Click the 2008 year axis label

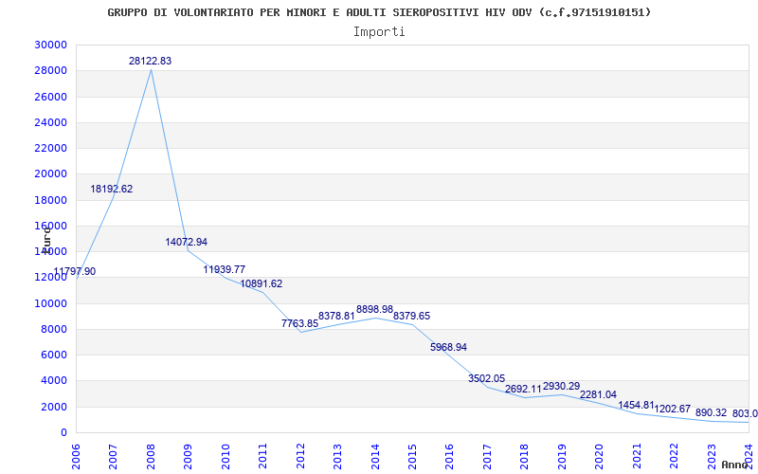pyautogui.click(x=151, y=456)
